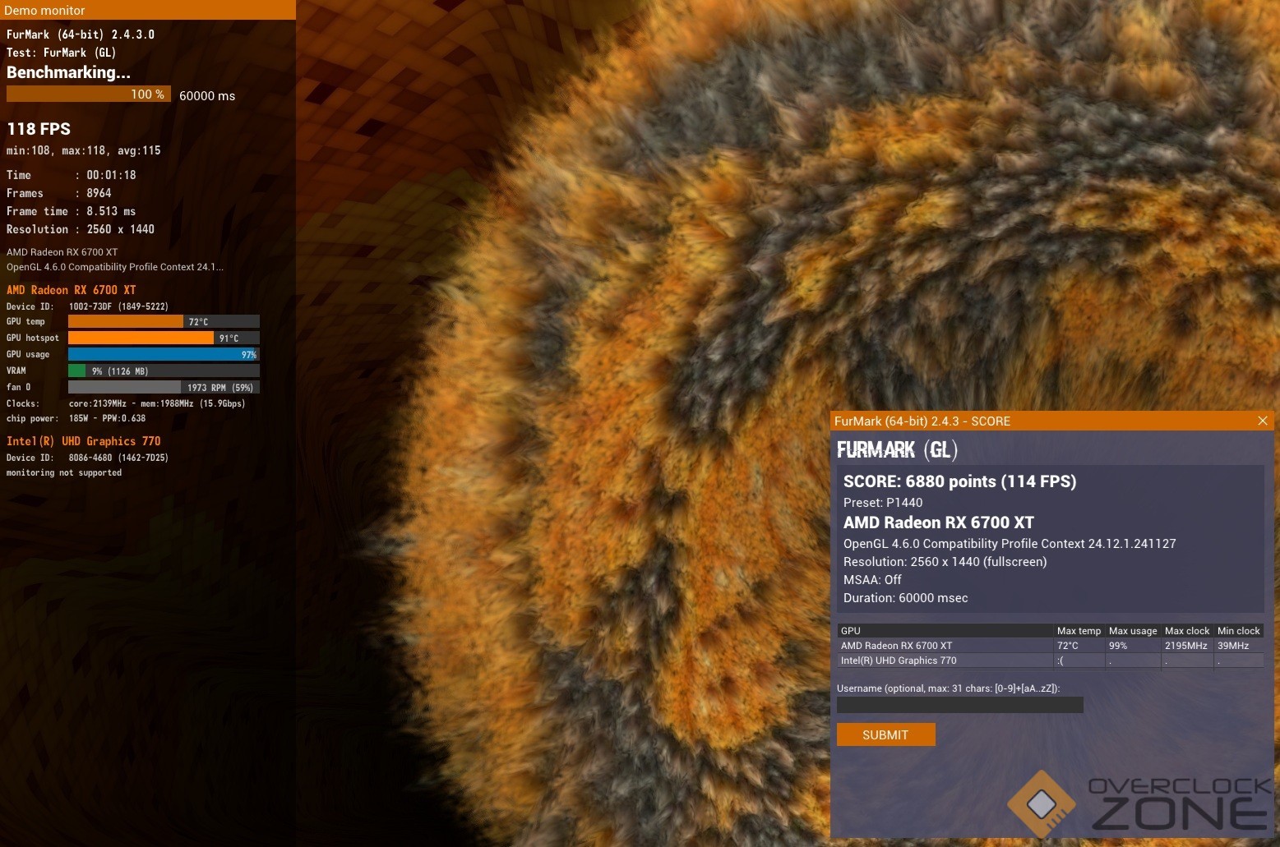Click the "AMD Radeon RX 6700 XT" table row name

point(896,646)
